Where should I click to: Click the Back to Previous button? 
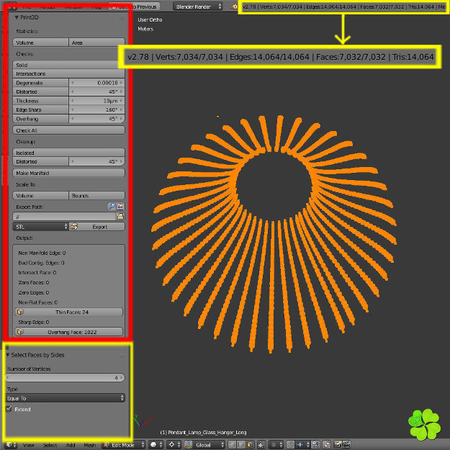(134, 6)
